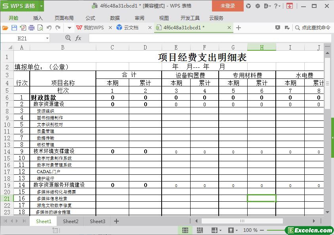Open the 审阅 ribbon tab
The image size is (334, 235).
(x=139, y=18)
